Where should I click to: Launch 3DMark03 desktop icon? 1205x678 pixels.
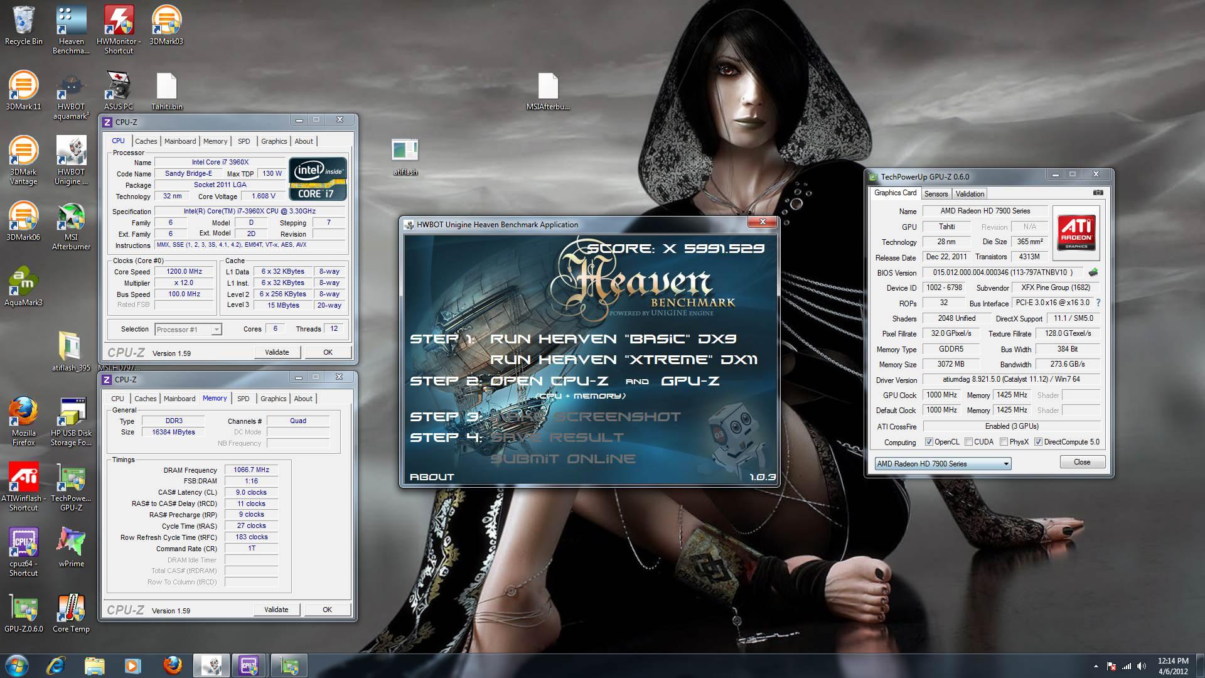tap(166, 26)
